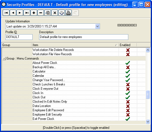
Task: Select the 'Data Location' item
Action: coord(42,106)
